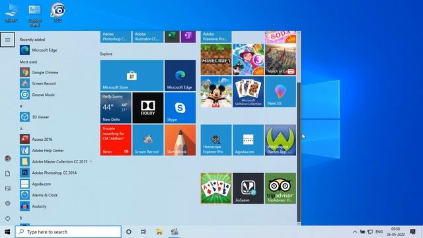Open Pictures from Start sidebar

pyautogui.click(x=7, y=188)
